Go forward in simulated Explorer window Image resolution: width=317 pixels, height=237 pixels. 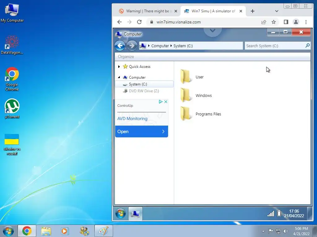click(x=132, y=46)
